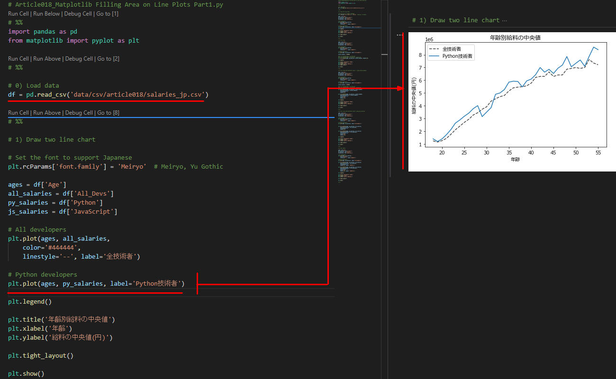
Task: Click the Go to [1] code lens
Action: [107, 14]
